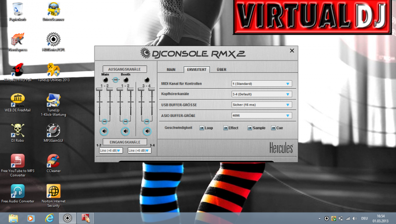
Task: Select the ERWEITERT tab
Action: click(197, 69)
